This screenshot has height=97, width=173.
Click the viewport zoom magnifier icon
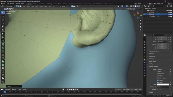(141, 21)
